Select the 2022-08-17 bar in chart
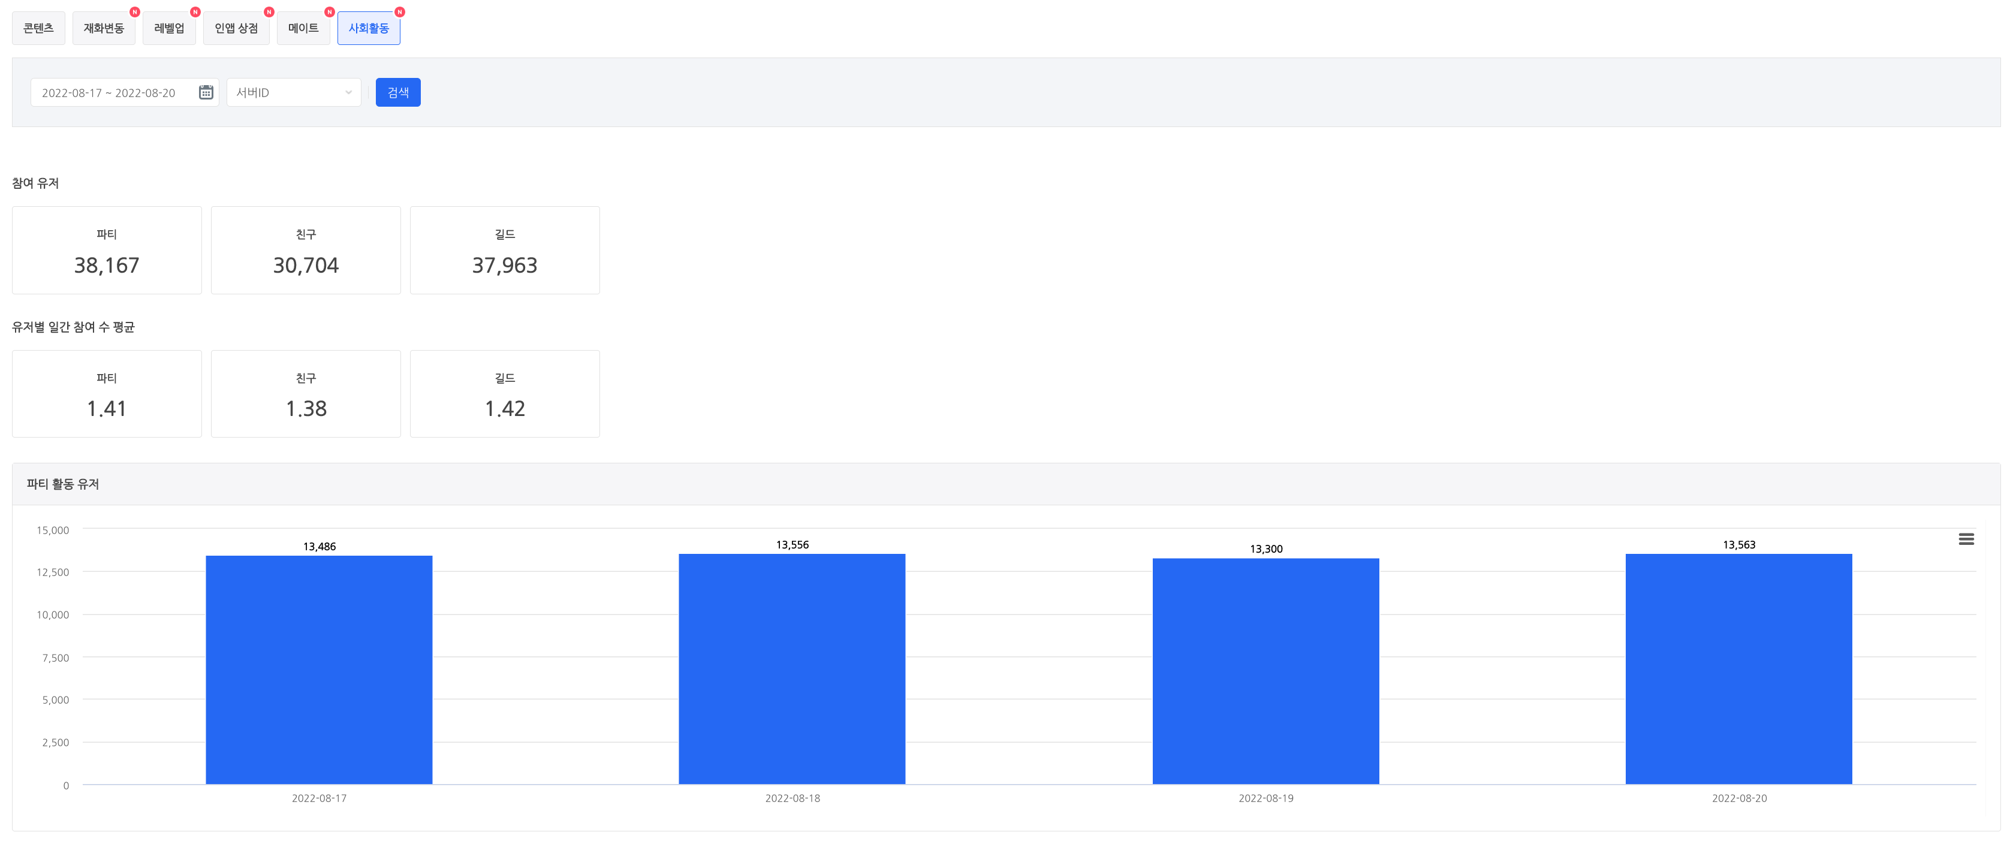The image size is (2013, 850). 319,670
